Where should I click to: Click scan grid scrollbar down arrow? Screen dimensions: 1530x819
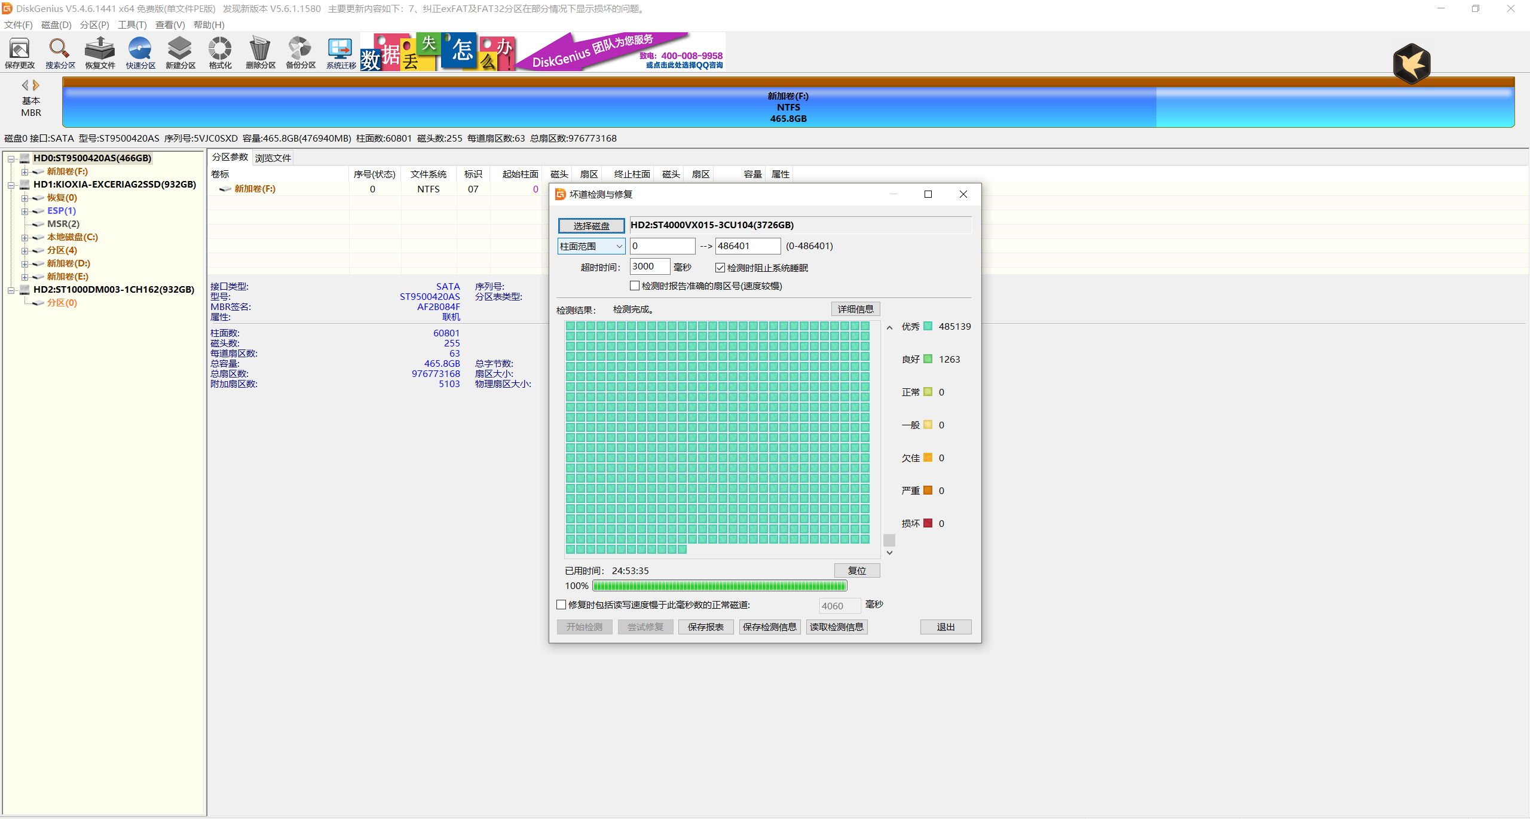point(889,553)
